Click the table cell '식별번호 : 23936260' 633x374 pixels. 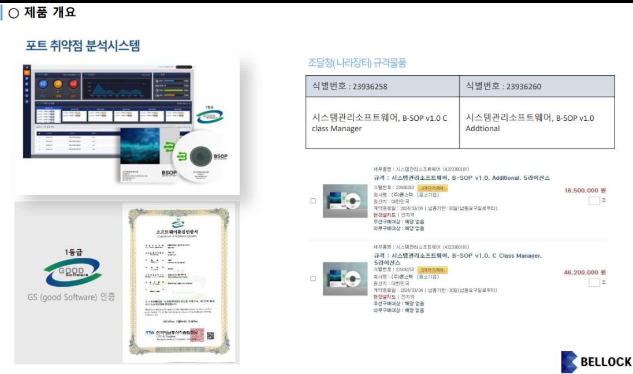point(537,86)
